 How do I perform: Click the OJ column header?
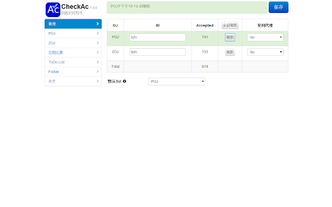tap(115, 25)
